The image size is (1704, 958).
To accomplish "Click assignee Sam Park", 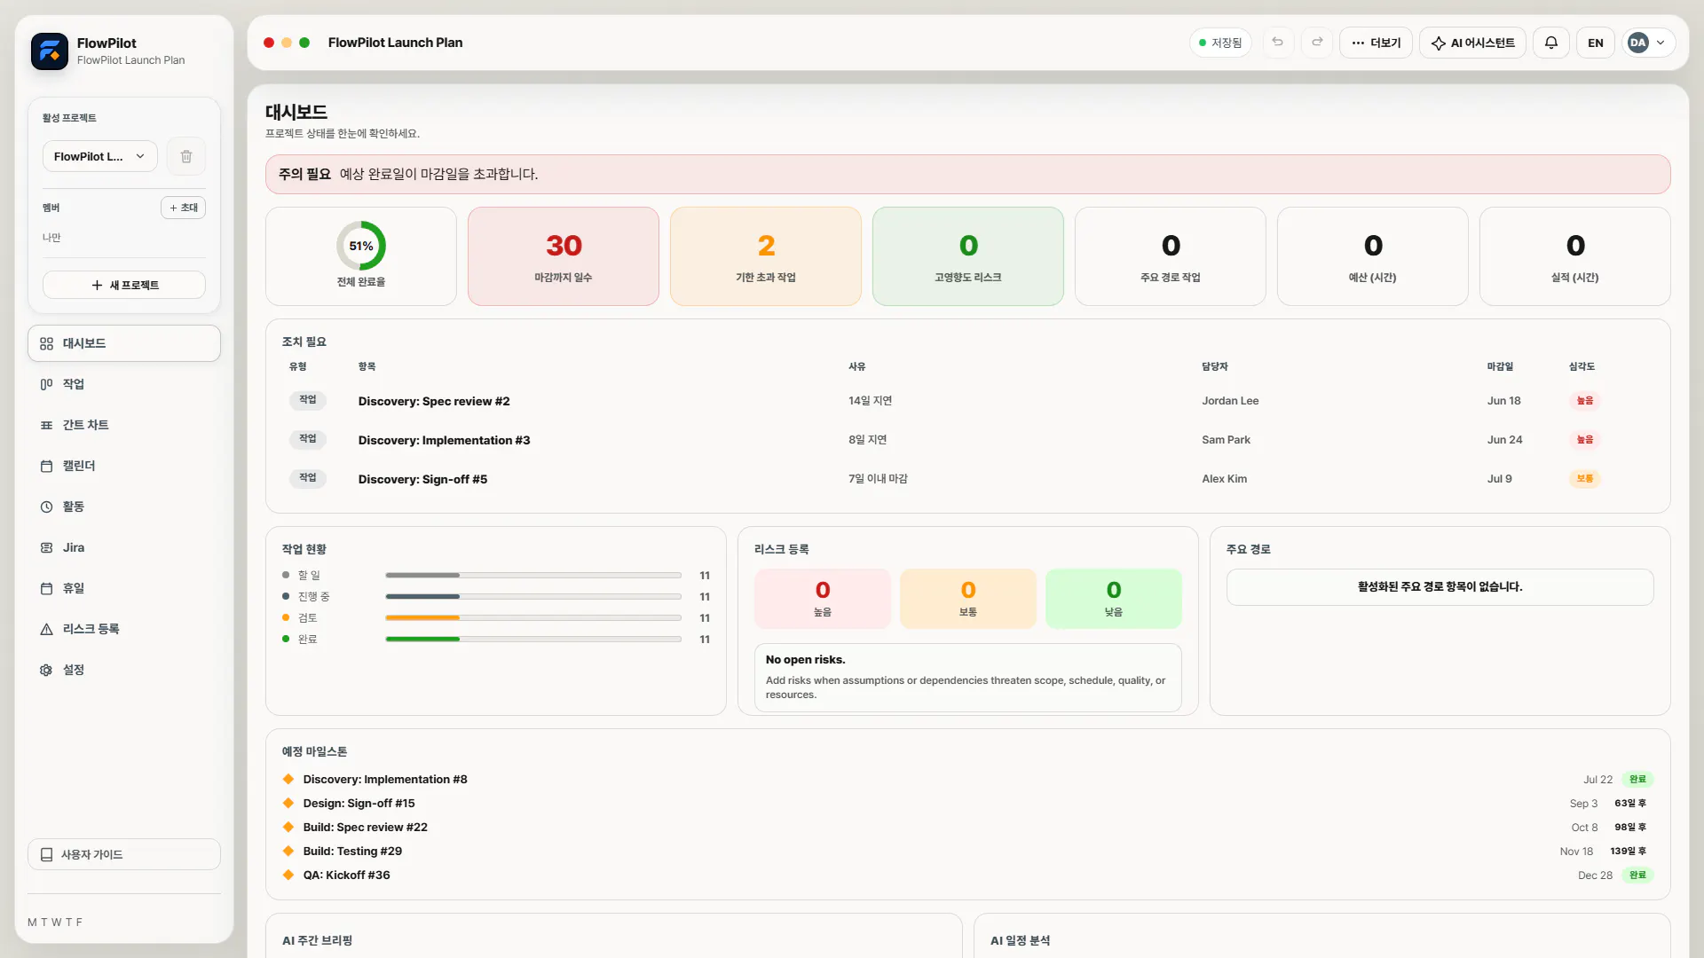I will coord(1226,440).
